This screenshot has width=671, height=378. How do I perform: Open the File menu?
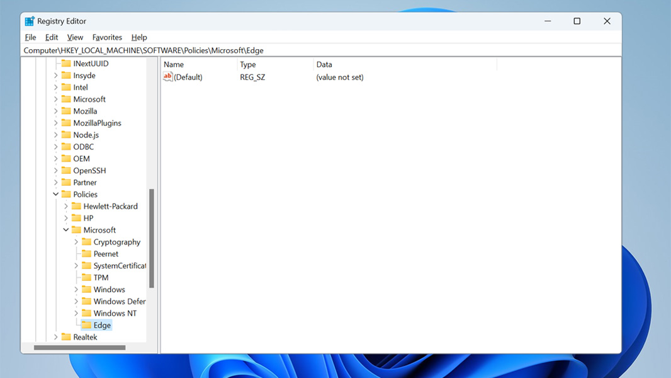pos(30,37)
